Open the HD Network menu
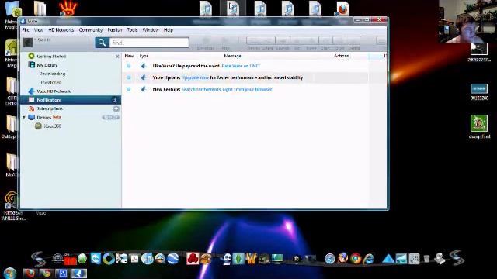This screenshot has height=279, width=497. point(61,30)
